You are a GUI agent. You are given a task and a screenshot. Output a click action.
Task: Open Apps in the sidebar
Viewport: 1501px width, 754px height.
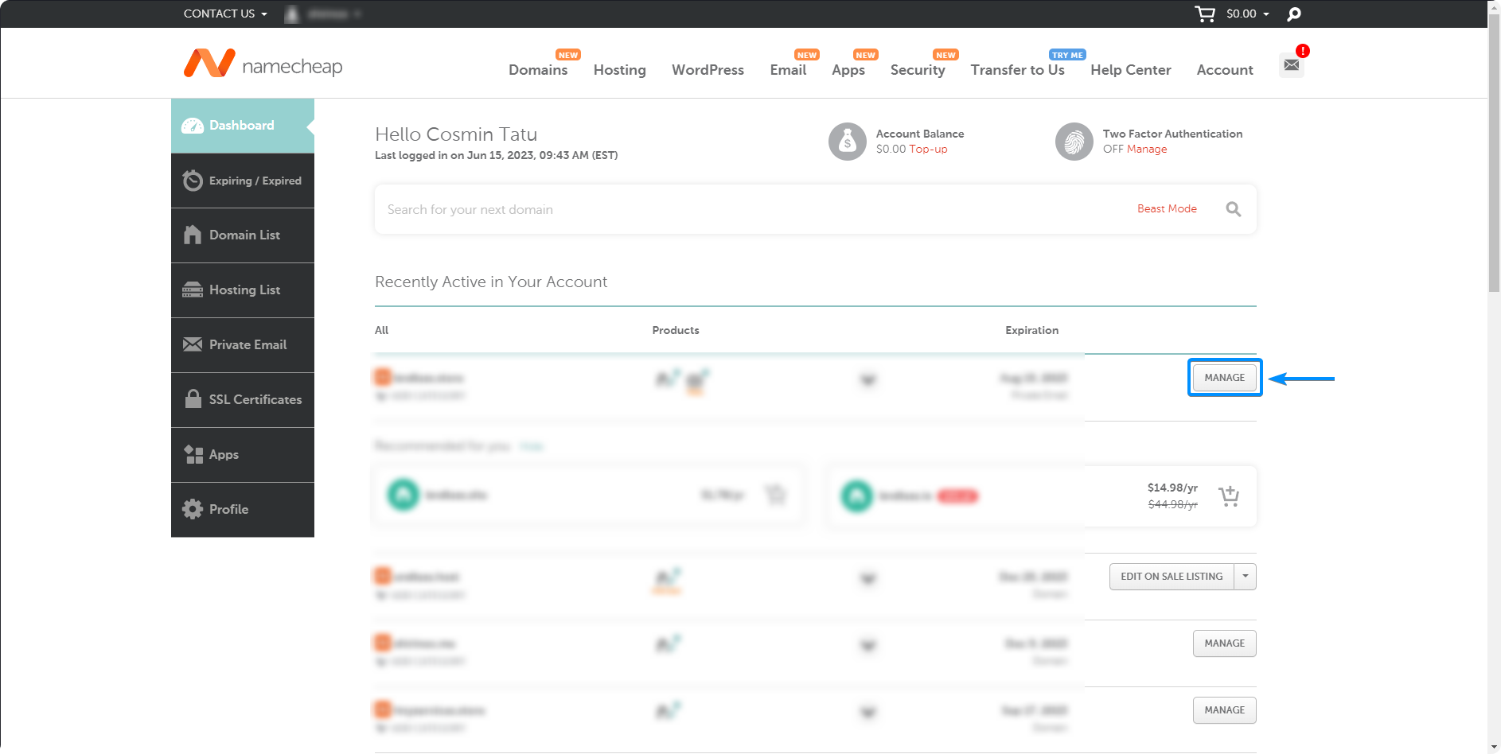point(243,455)
